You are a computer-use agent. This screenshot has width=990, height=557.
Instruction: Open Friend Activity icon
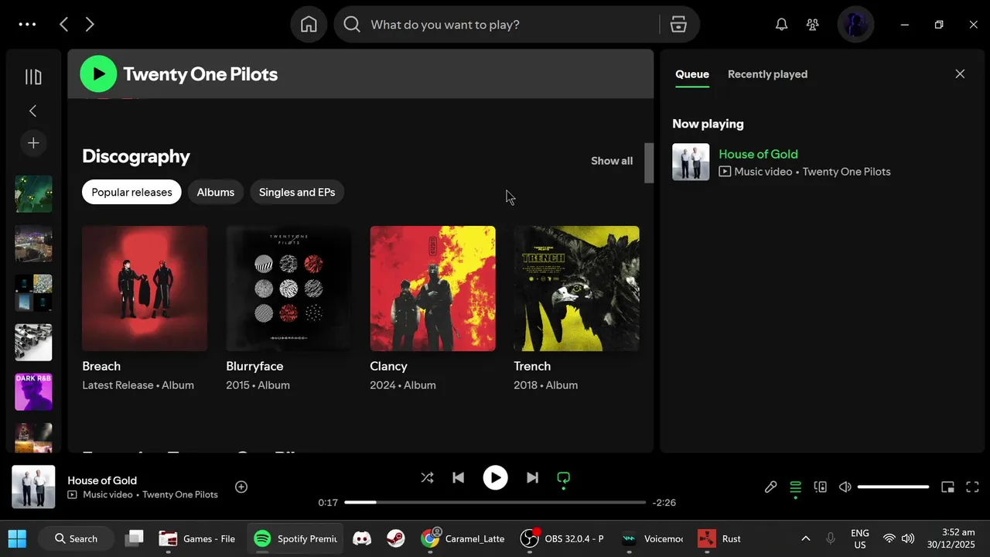[812, 25]
